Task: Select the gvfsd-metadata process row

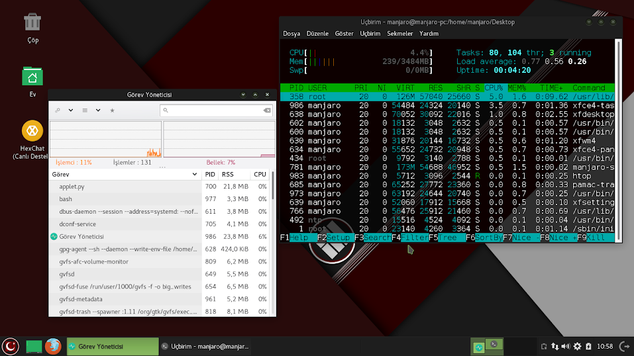Action: tap(160, 299)
